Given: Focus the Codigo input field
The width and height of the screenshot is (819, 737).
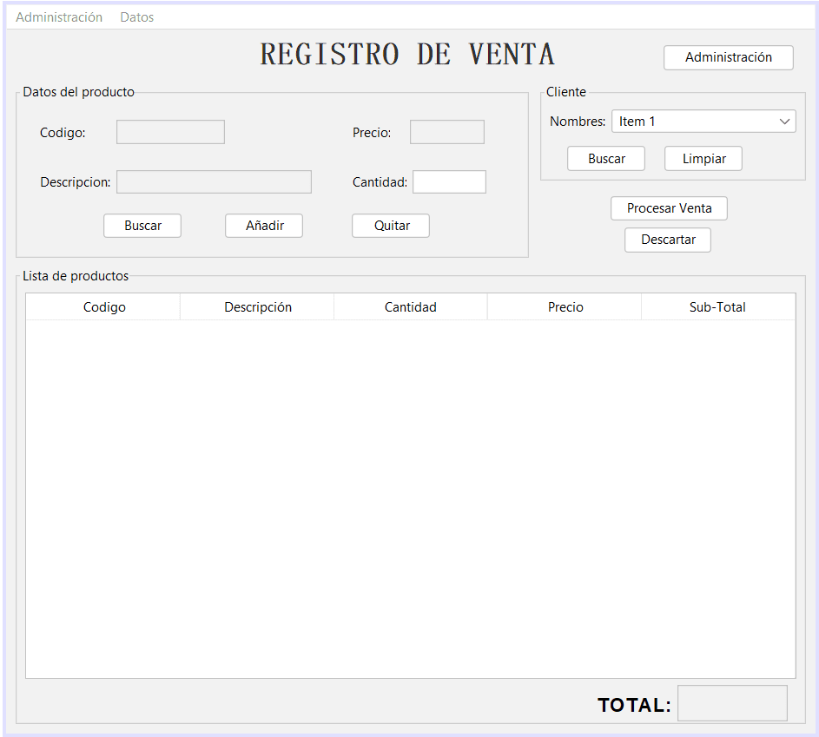Looking at the screenshot, I should [x=170, y=132].
